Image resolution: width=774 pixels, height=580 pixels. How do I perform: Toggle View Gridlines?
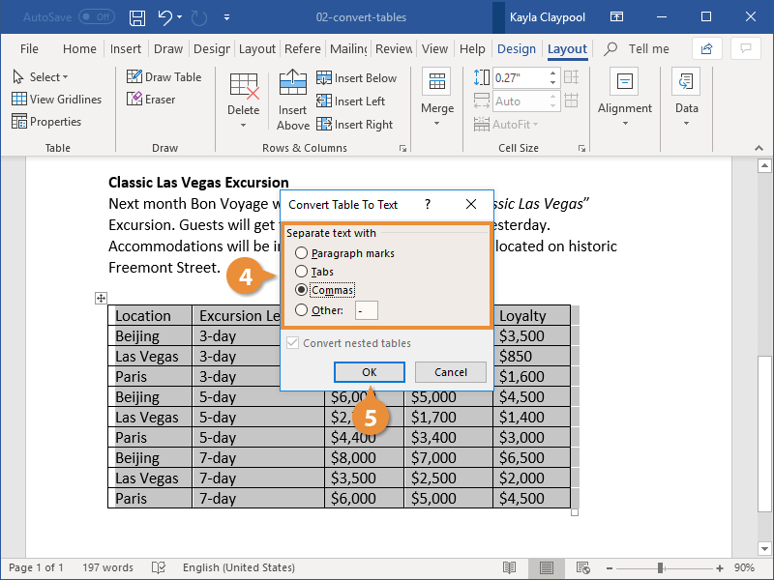57,99
